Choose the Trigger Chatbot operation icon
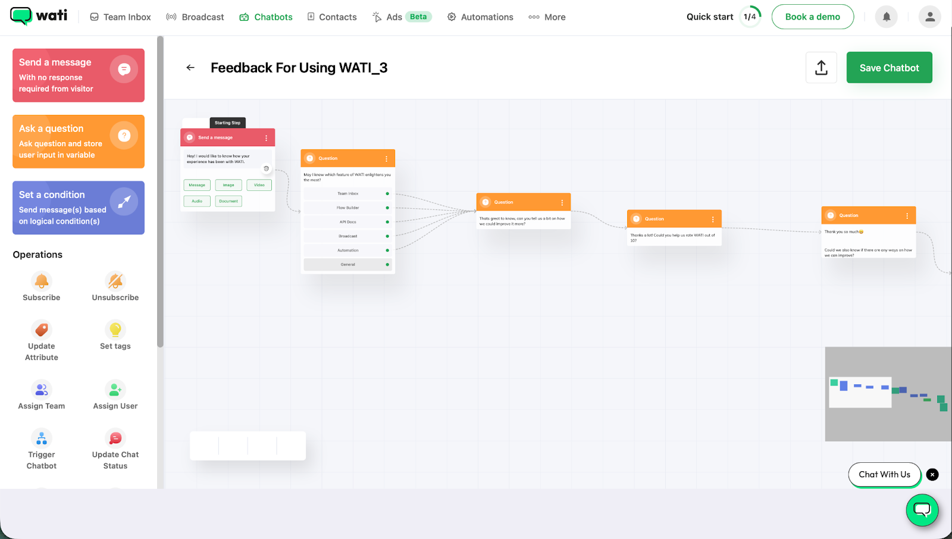 coord(42,438)
